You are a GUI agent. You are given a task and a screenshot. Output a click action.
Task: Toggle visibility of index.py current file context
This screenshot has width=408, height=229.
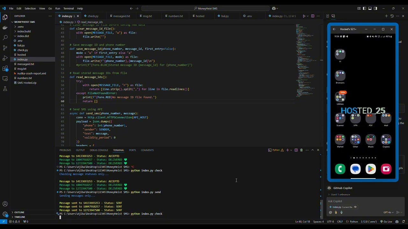[x=355, y=207]
